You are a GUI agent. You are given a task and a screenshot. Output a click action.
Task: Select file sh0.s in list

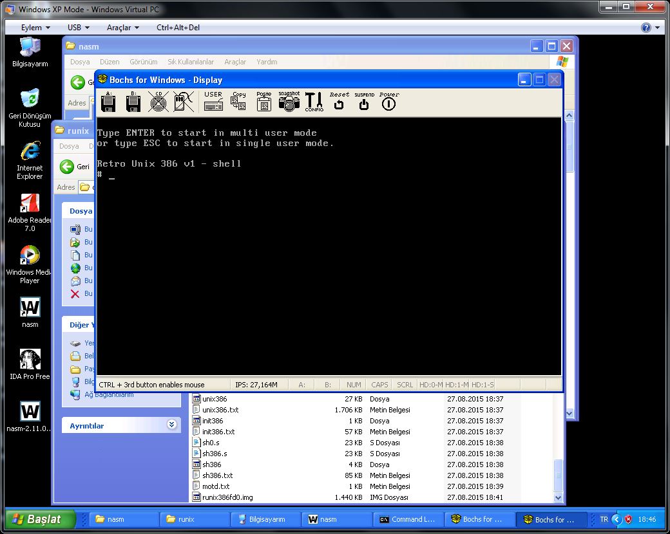pos(211,443)
